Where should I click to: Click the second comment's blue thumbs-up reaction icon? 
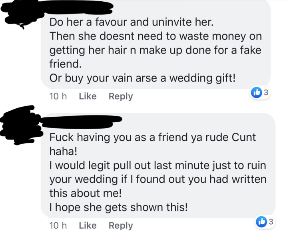coord(261,221)
